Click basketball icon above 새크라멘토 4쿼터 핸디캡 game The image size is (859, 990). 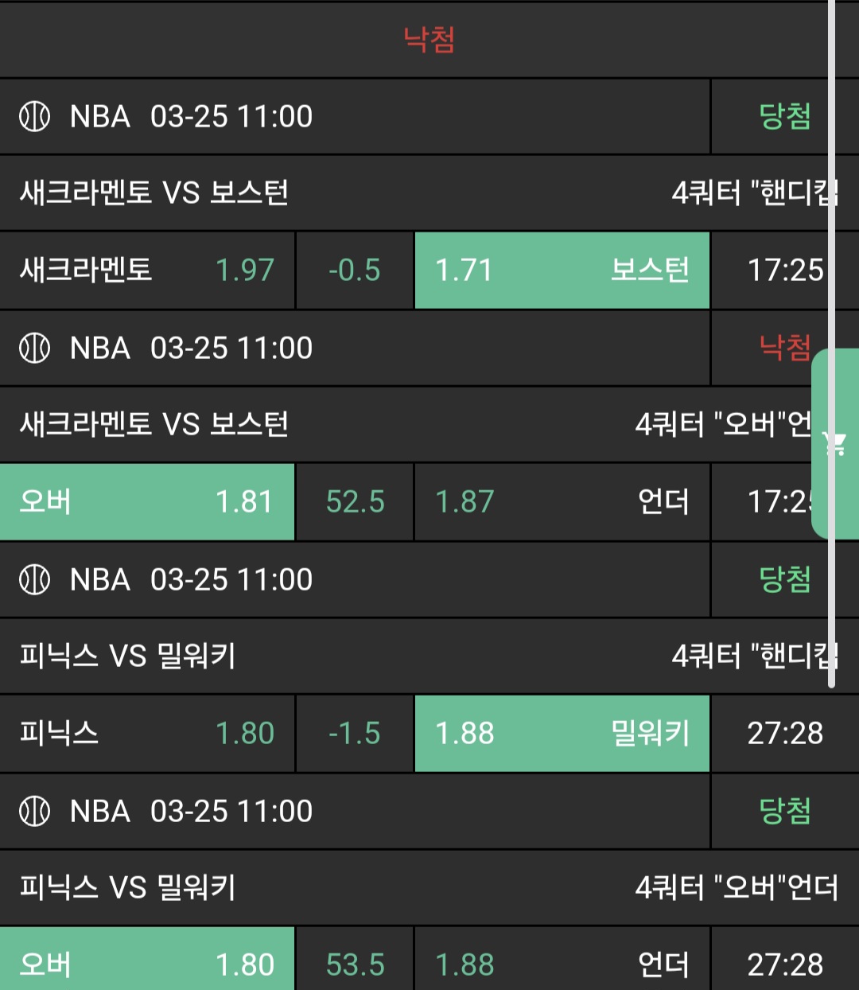pyautogui.click(x=34, y=116)
